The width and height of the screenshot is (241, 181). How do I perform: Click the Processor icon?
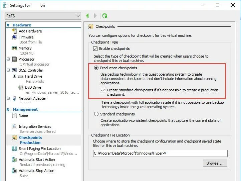coord(14,59)
